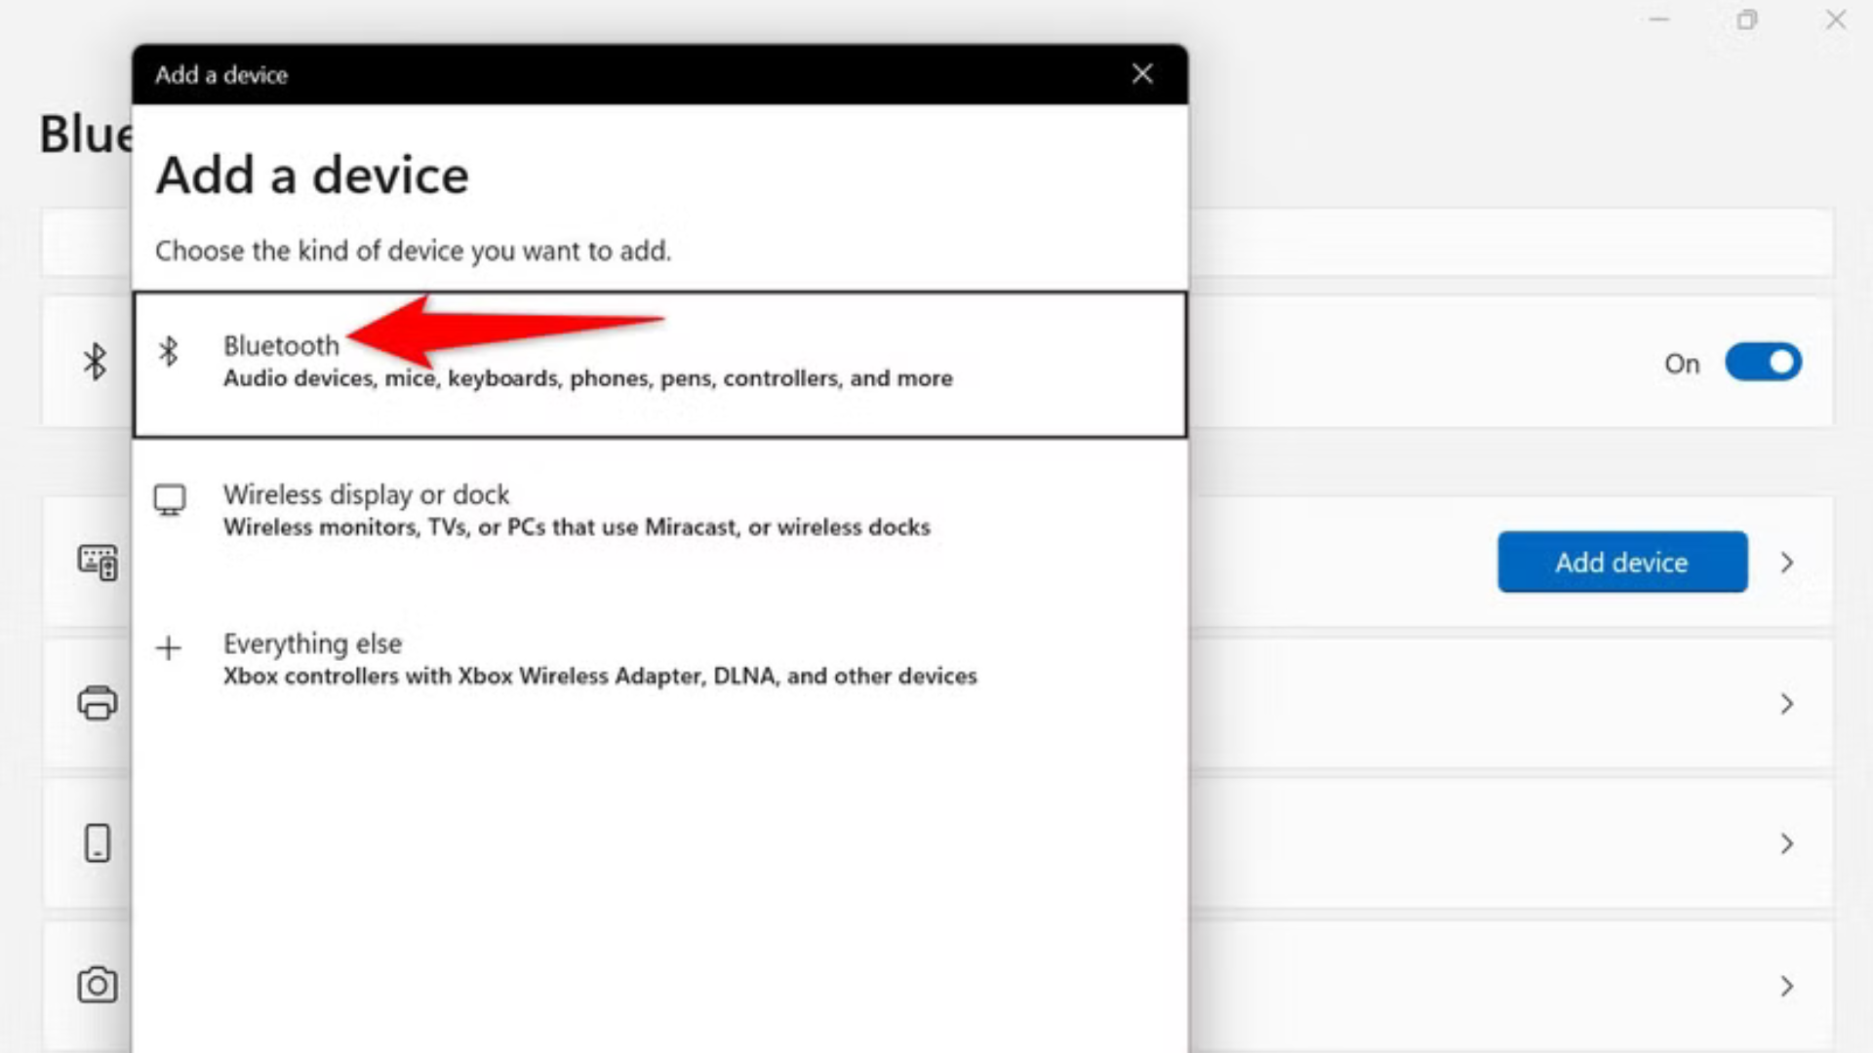Minimize the Settings window
1873x1053 pixels.
pyautogui.click(x=1658, y=19)
